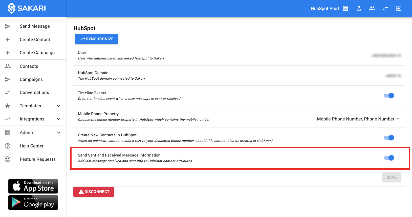The width and height of the screenshot is (412, 217).
Task: Open the users group icon in header
Action: point(372,8)
